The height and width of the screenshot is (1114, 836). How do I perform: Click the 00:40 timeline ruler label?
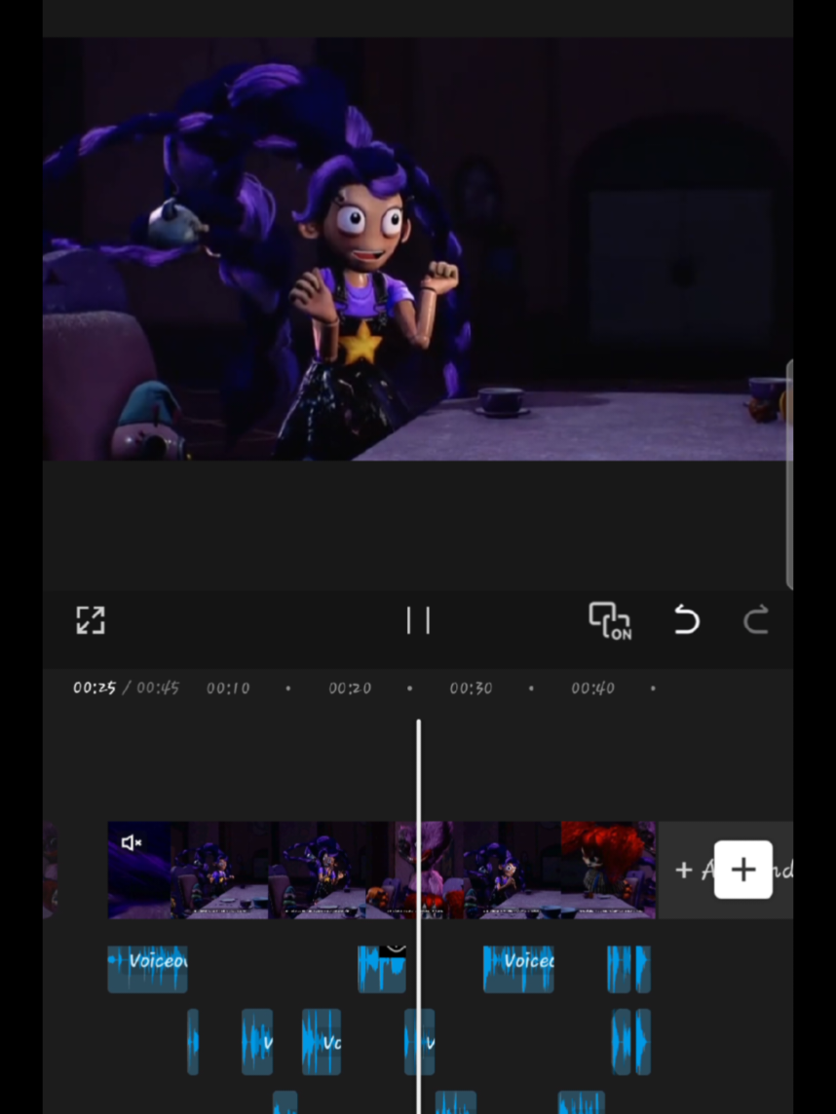click(592, 688)
